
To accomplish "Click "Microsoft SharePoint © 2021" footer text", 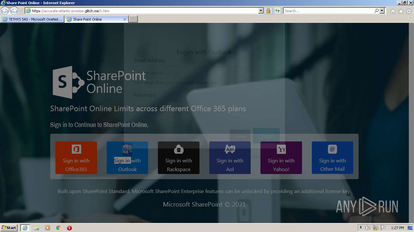I will point(204,204).
